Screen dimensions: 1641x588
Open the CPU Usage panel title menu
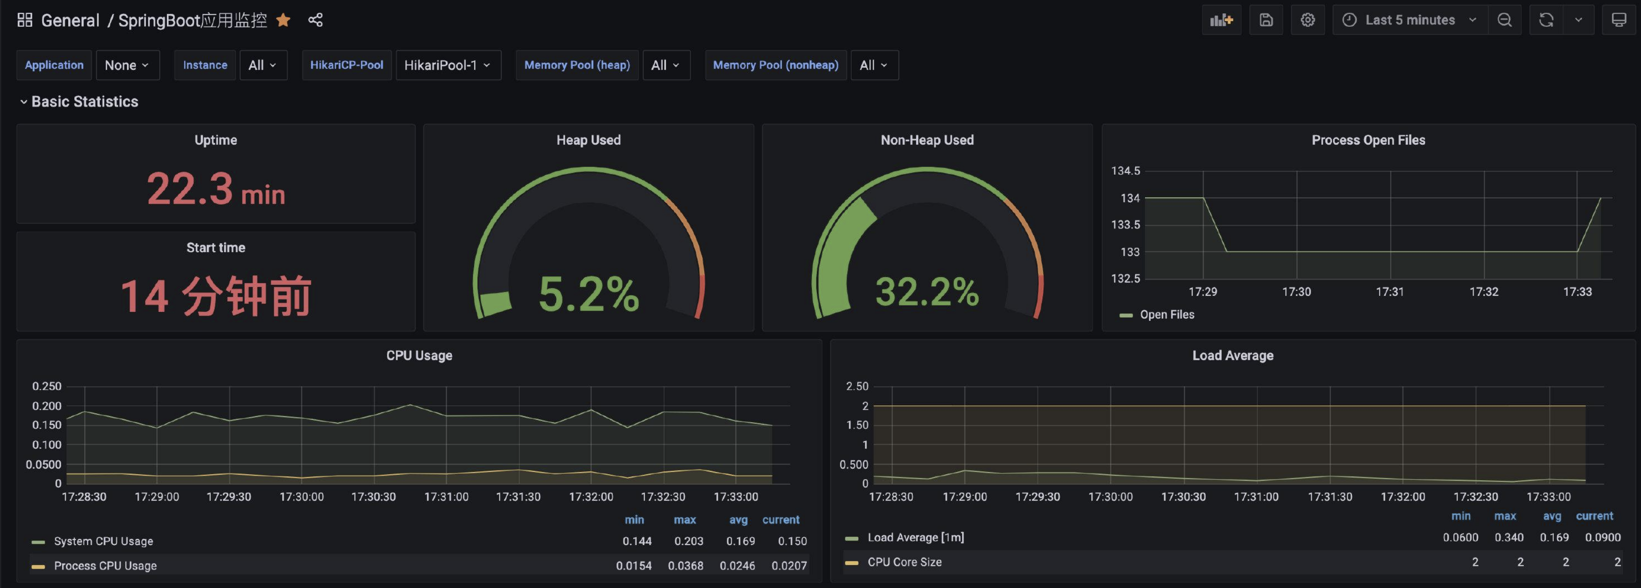coord(419,356)
